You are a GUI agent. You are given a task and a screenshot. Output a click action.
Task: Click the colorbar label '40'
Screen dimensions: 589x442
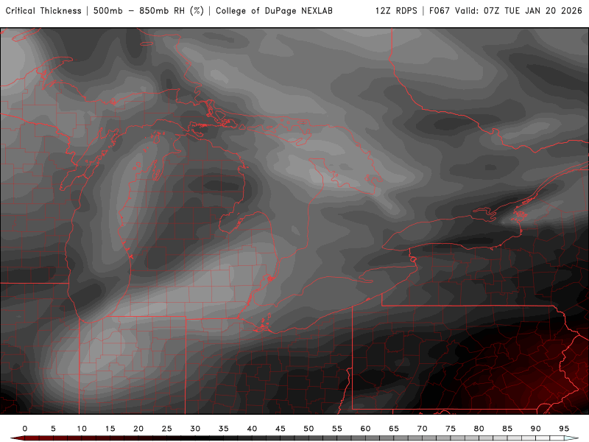tap(252, 429)
